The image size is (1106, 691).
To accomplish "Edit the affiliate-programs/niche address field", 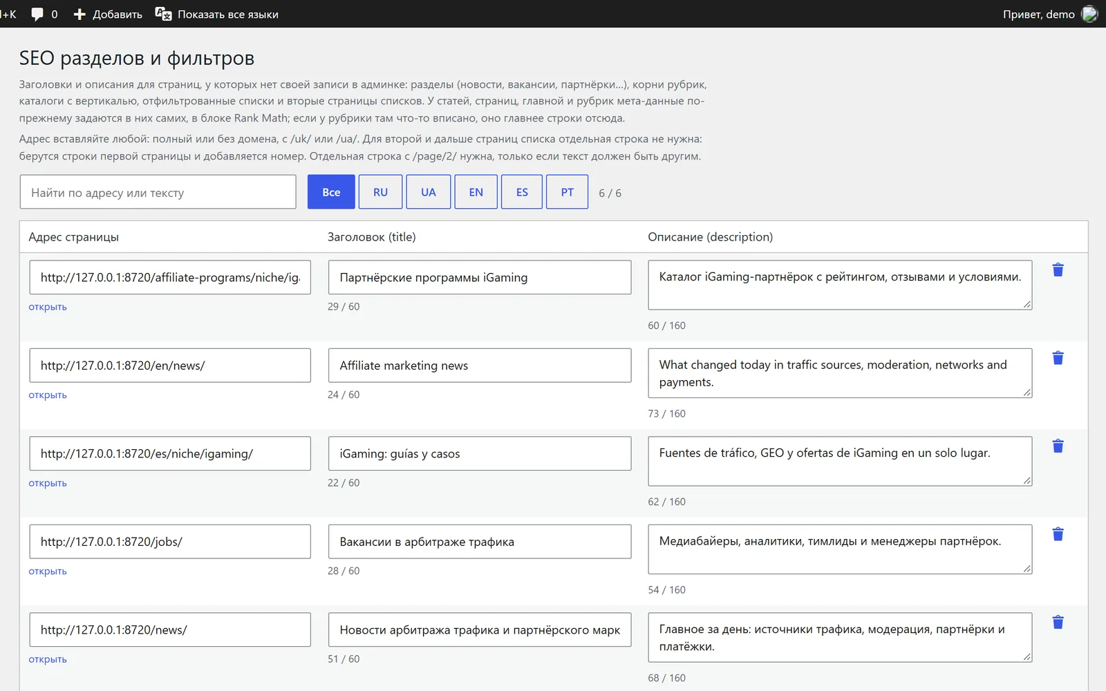I will click(x=170, y=277).
